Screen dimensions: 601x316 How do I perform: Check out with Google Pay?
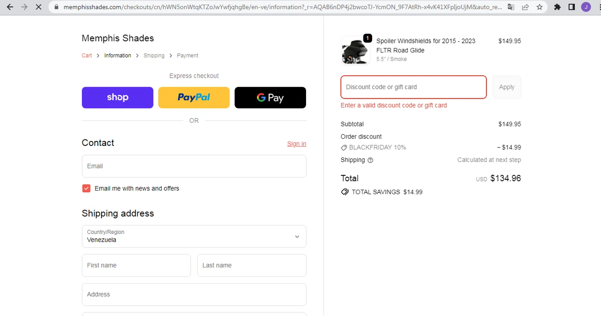[270, 97]
